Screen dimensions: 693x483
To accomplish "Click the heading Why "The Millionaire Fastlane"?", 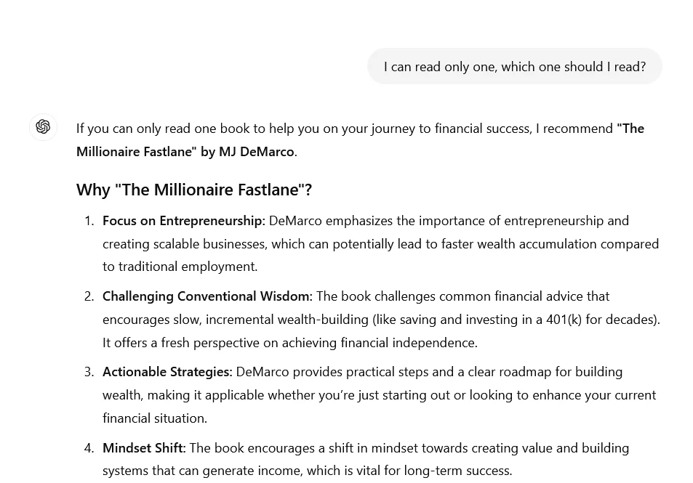I will 194,190.
